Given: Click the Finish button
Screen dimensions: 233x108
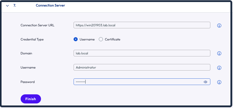Looking at the screenshot, I should [31, 99].
